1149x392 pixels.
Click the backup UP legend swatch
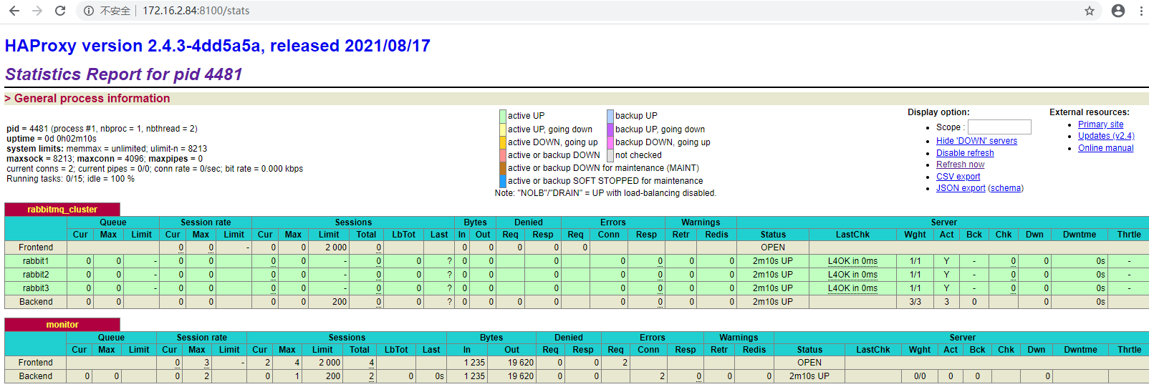(610, 116)
